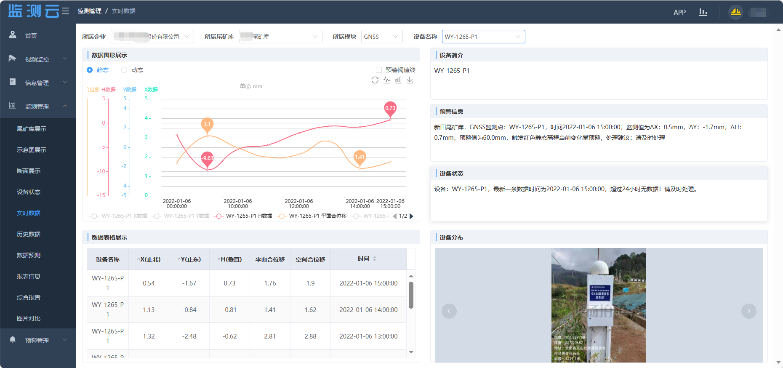
Task: Select the 动态 radio option
Action: pos(124,70)
